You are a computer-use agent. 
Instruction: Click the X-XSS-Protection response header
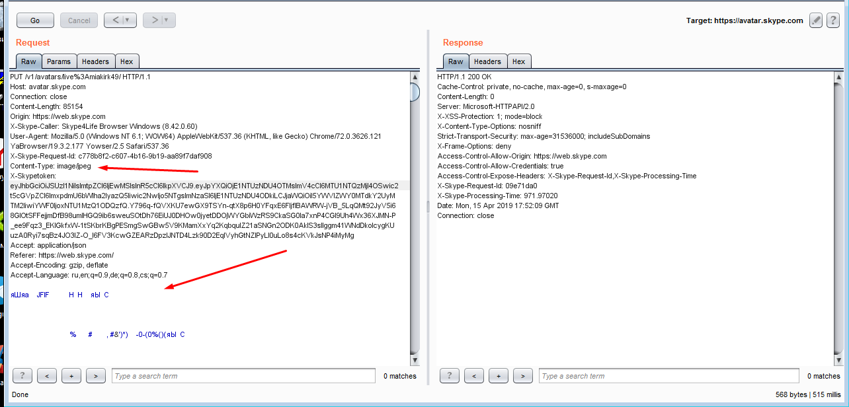[490, 116]
